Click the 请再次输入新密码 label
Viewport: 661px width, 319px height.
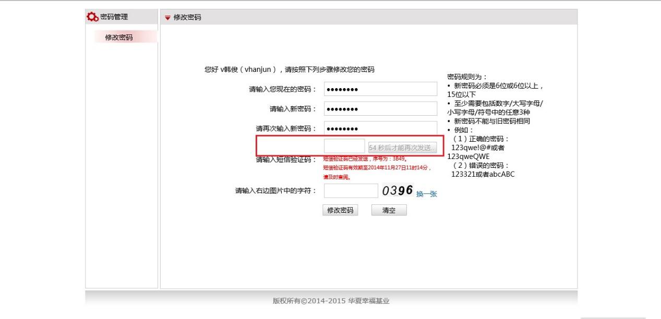point(286,129)
